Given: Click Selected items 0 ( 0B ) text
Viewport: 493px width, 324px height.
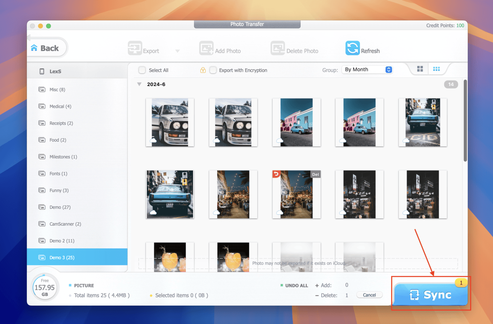Looking at the screenshot, I should point(181,295).
